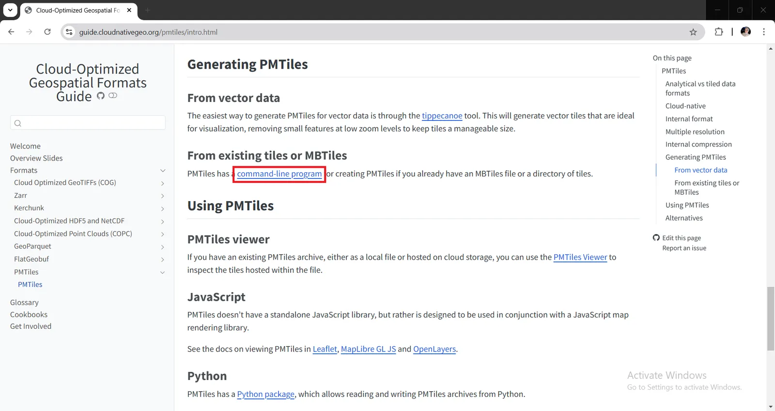The height and width of the screenshot is (411, 775).
Task: Close the Cloud-Optimized Geospatial tab
Action: tap(129, 10)
